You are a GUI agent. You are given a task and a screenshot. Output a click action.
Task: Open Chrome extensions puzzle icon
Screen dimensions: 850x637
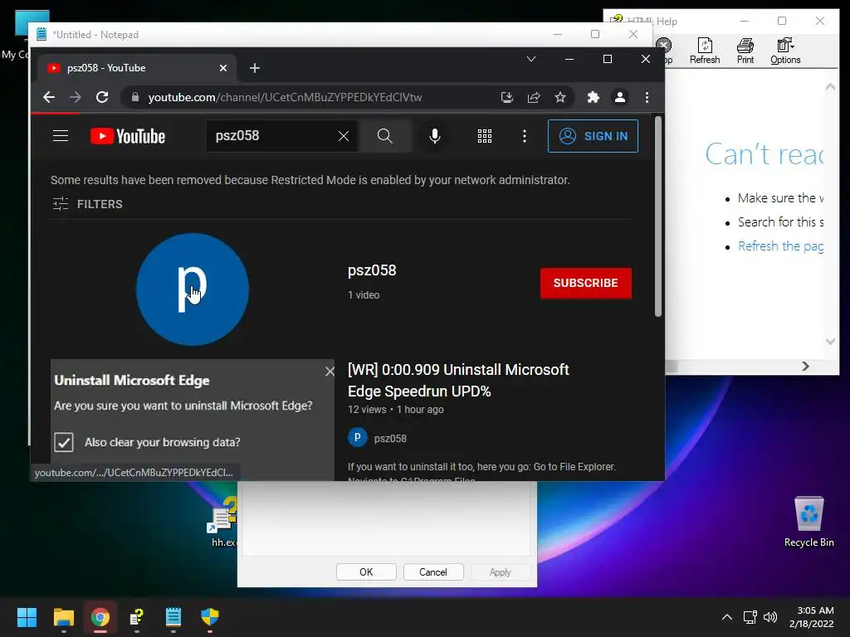pos(593,97)
